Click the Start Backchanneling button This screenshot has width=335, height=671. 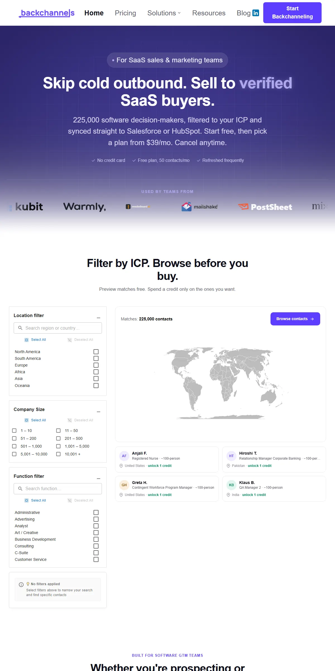point(292,13)
